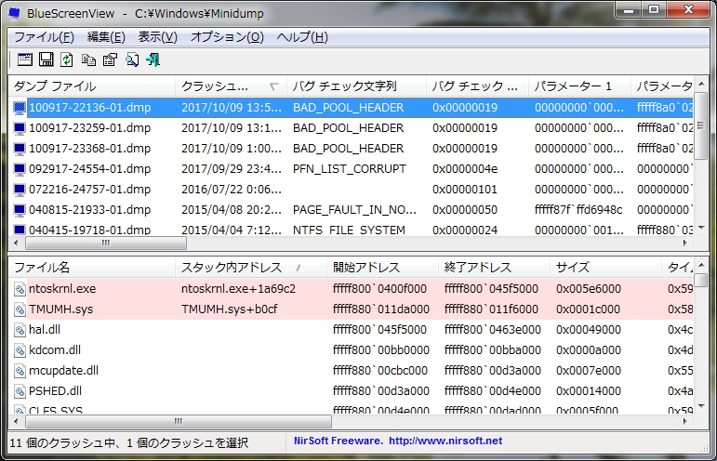Click the dump icon beside 100917-23259-01.dmp
This screenshot has width=717, height=461.
20,128
